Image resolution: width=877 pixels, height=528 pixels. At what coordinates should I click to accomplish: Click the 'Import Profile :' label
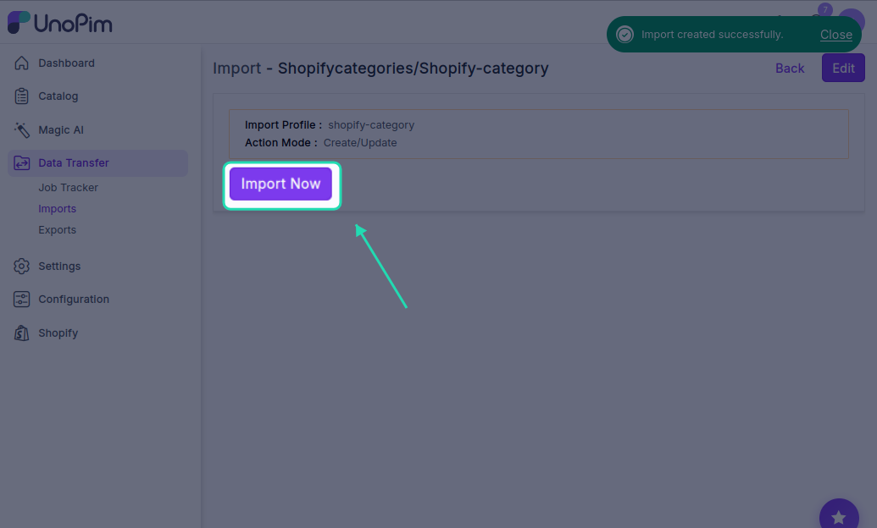284,125
